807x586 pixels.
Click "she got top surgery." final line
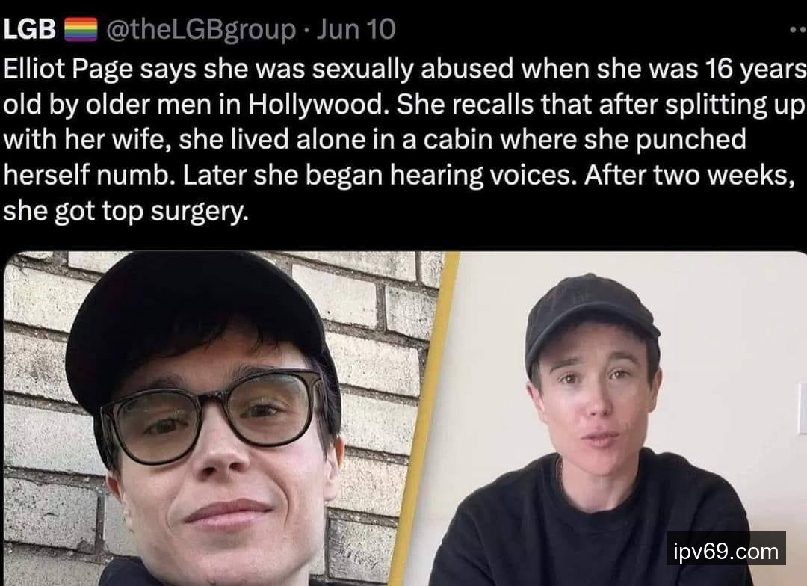(x=126, y=211)
